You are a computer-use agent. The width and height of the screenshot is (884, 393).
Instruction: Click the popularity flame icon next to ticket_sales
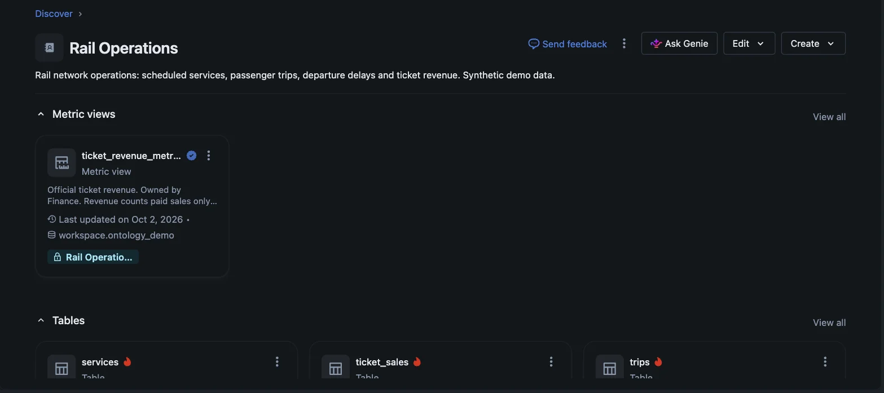click(417, 362)
